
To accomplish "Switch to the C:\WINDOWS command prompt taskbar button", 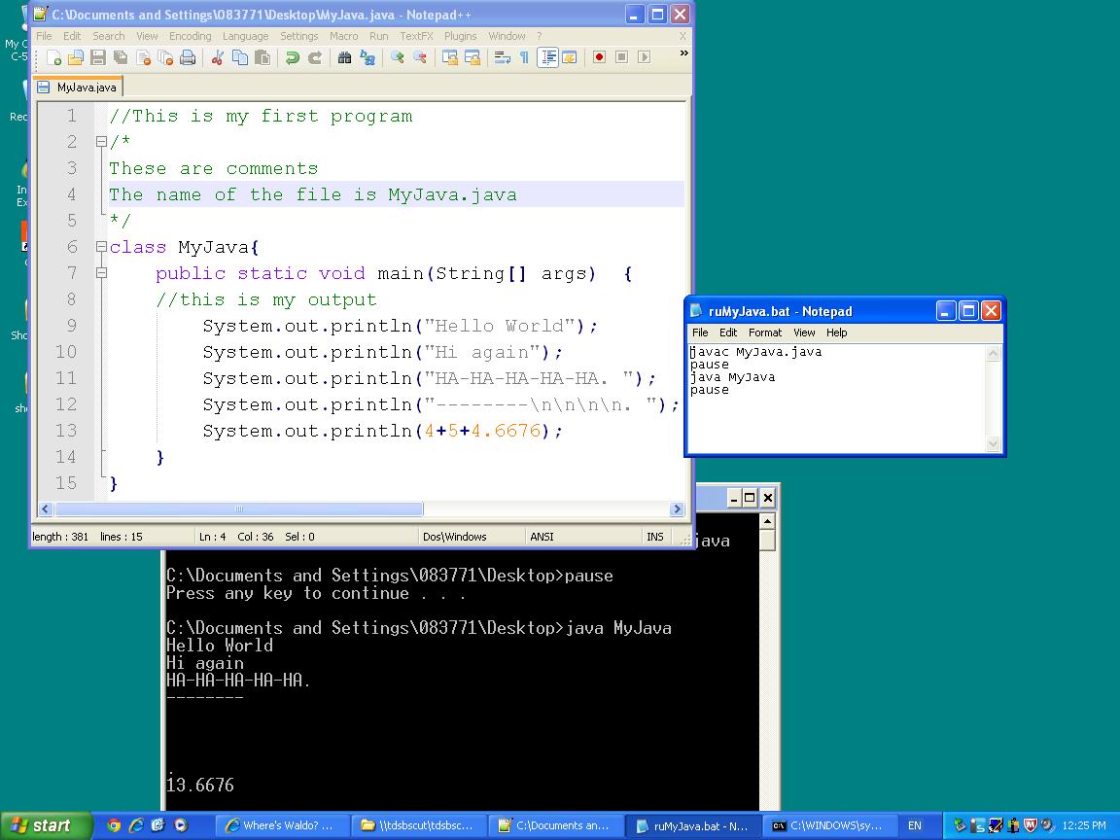I will [829, 825].
